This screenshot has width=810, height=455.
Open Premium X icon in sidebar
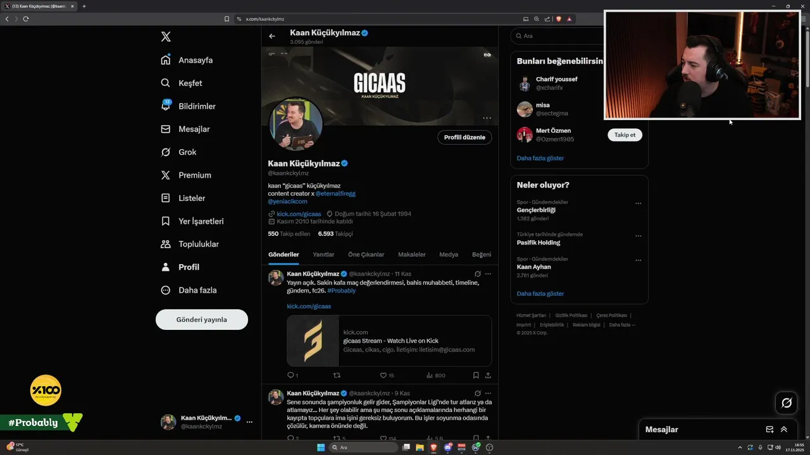pyautogui.click(x=166, y=175)
